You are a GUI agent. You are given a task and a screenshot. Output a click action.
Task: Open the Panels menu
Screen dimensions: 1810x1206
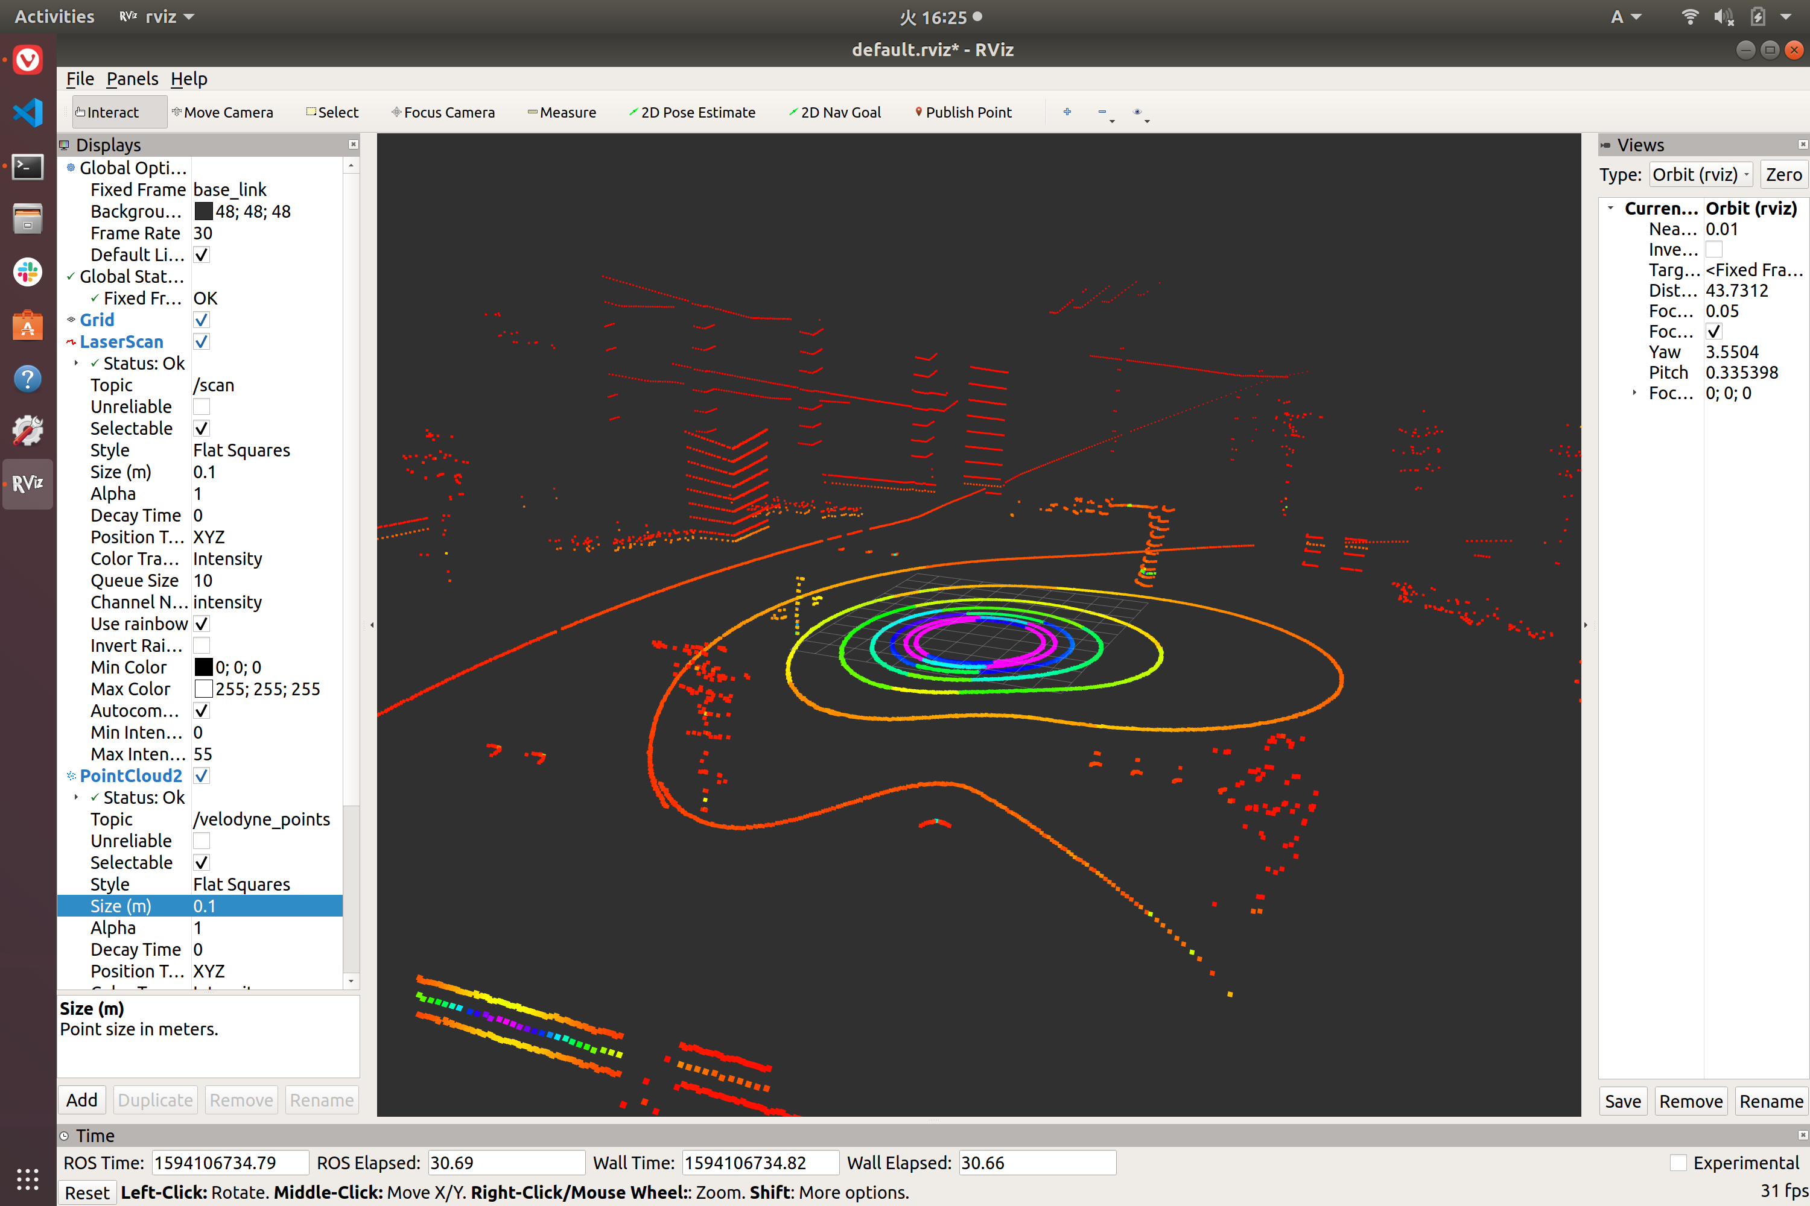(132, 78)
